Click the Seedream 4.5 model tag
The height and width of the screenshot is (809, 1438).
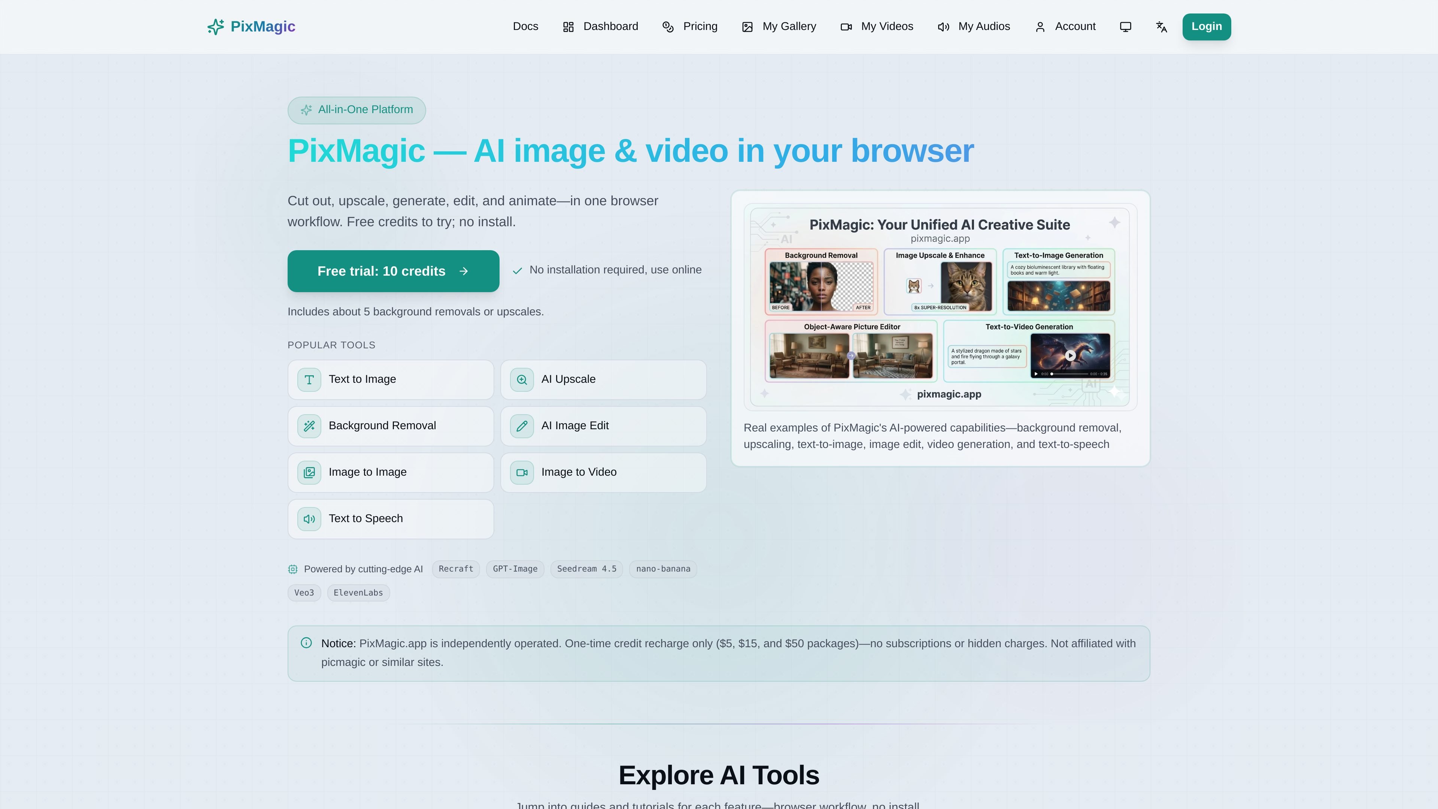point(587,569)
